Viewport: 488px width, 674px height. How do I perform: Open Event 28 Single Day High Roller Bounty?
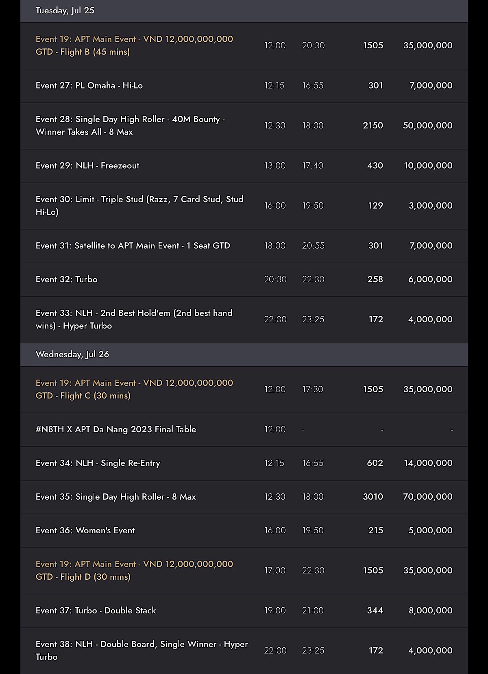pos(244,126)
